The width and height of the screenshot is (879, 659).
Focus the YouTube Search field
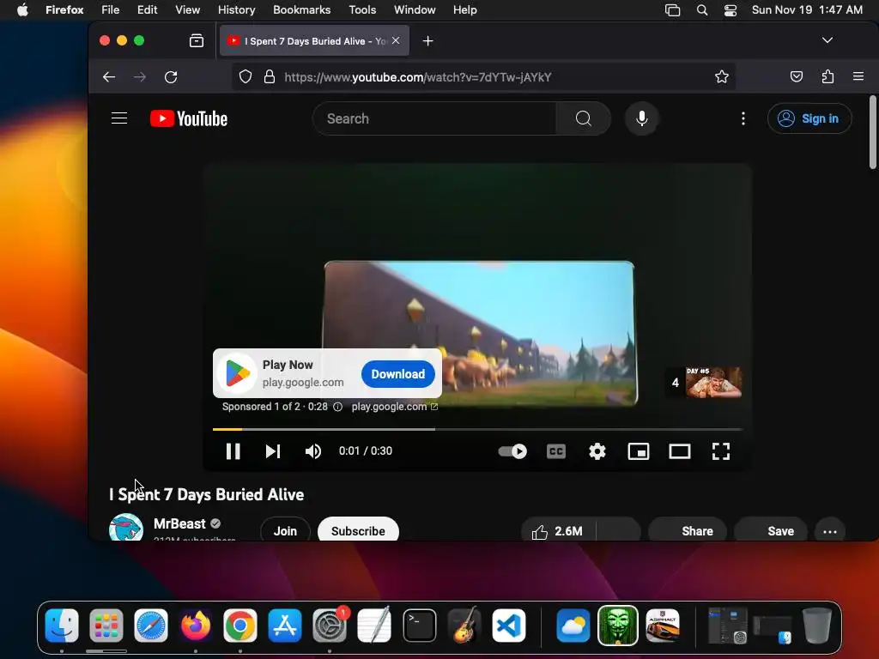(434, 118)
